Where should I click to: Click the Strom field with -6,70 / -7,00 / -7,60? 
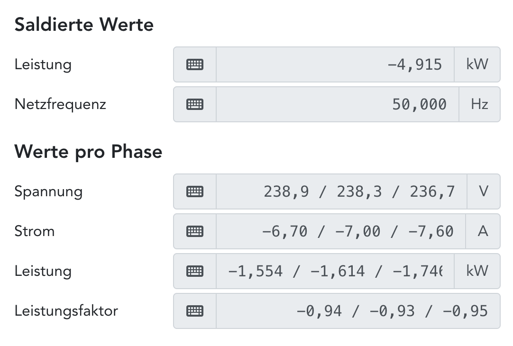click(x=340, y=231)
